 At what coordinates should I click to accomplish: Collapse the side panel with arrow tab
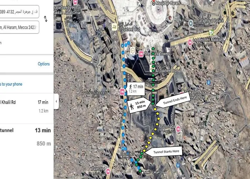coord(56,101)
